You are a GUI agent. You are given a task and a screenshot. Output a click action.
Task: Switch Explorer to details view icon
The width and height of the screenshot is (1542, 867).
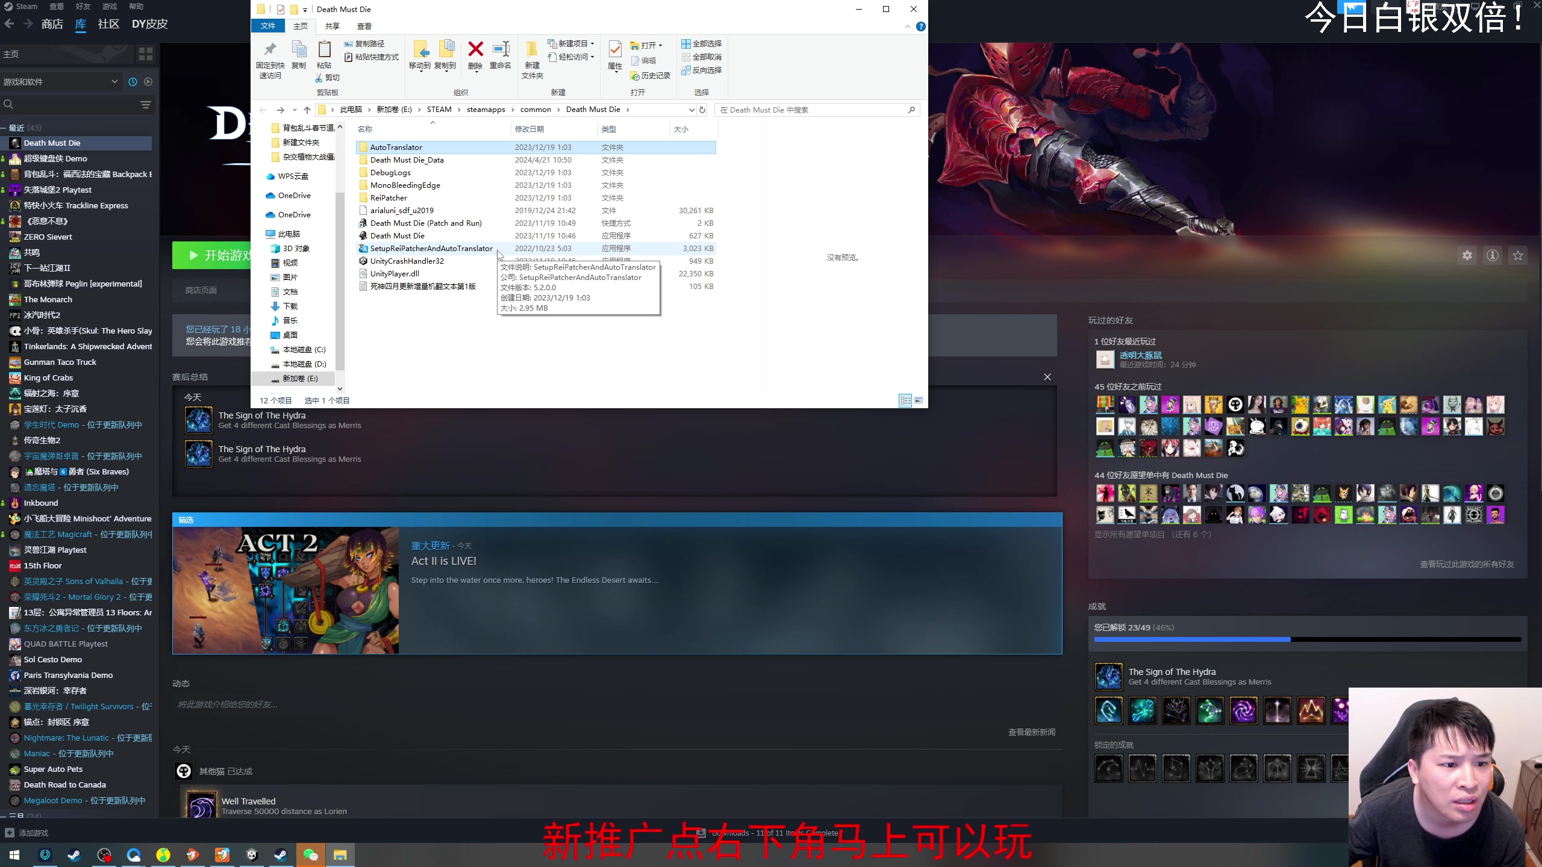[x=905, y=400]
